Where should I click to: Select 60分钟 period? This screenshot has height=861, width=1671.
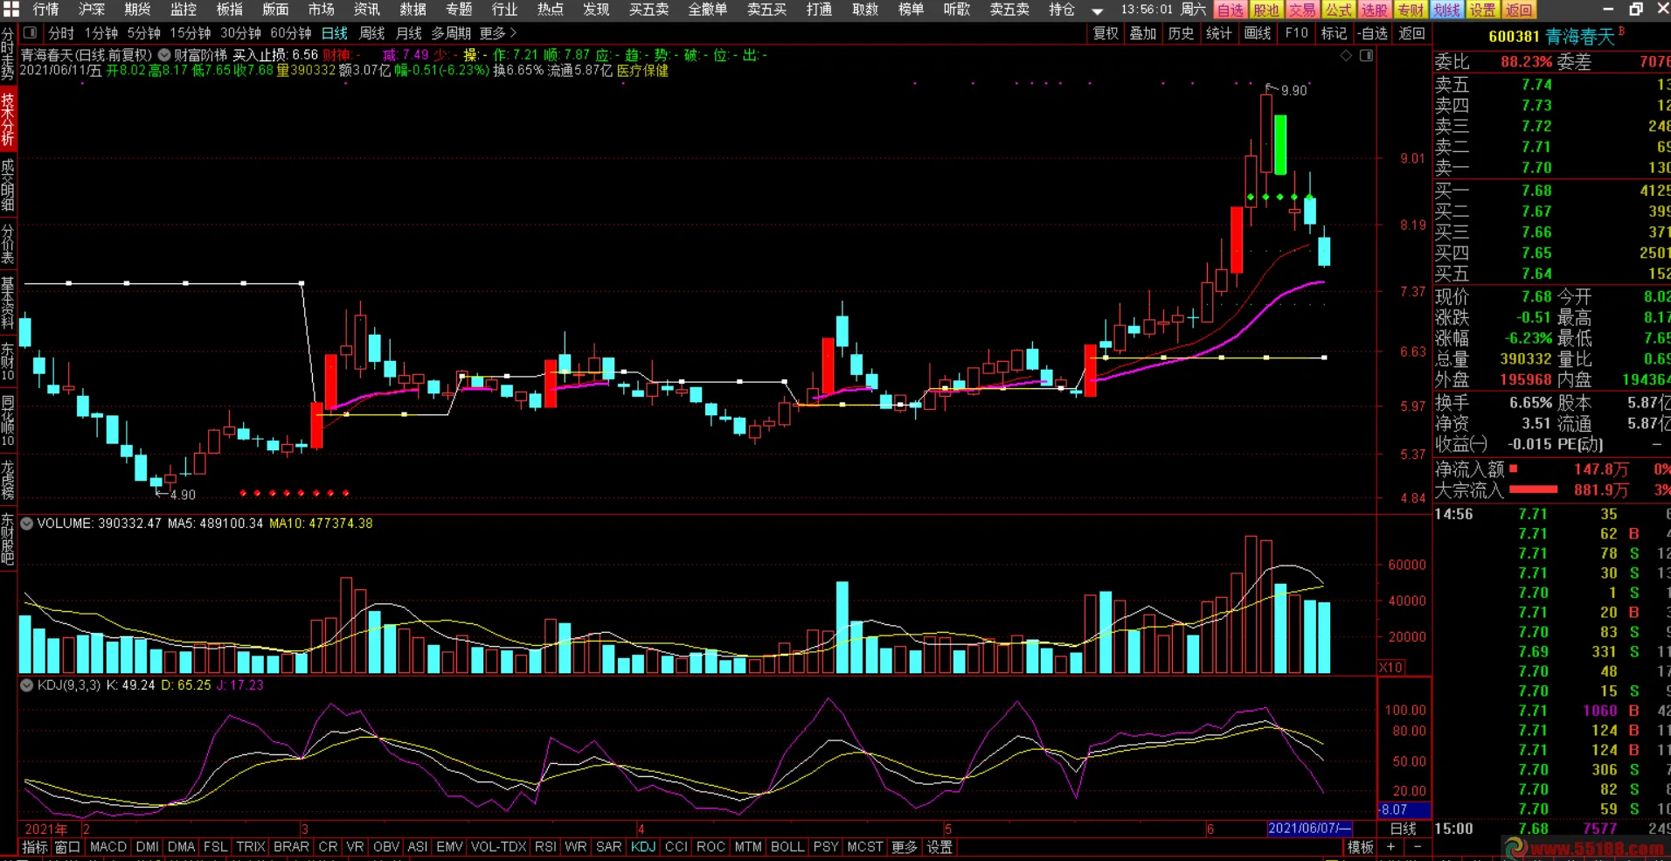click(292, 33)
